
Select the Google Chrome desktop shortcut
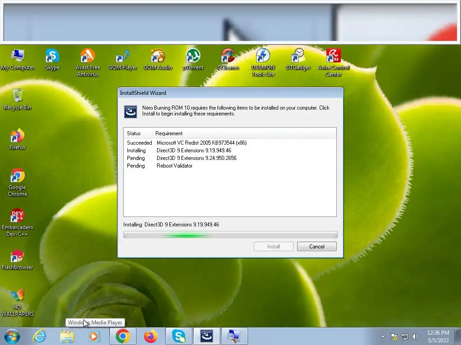(x=18, y=182)
